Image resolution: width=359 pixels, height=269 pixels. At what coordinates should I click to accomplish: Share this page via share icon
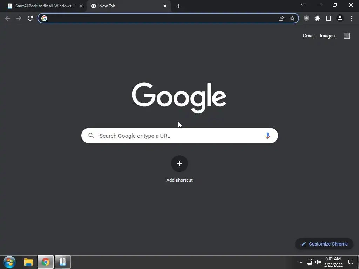[x=281, y=18]
